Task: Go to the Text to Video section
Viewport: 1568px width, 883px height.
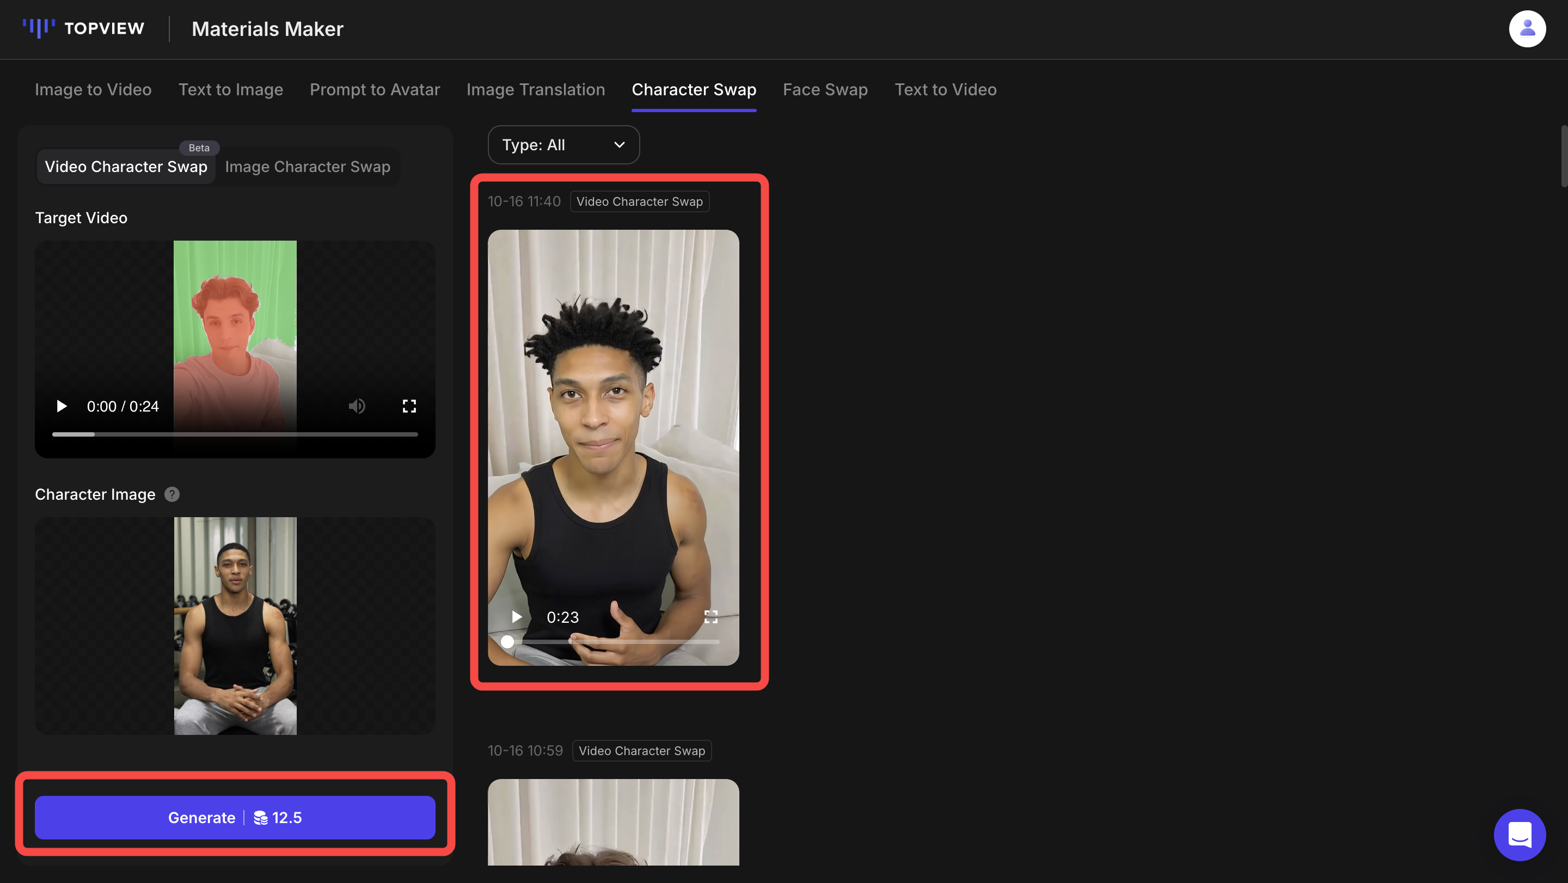Action: [x=945, y=89]
